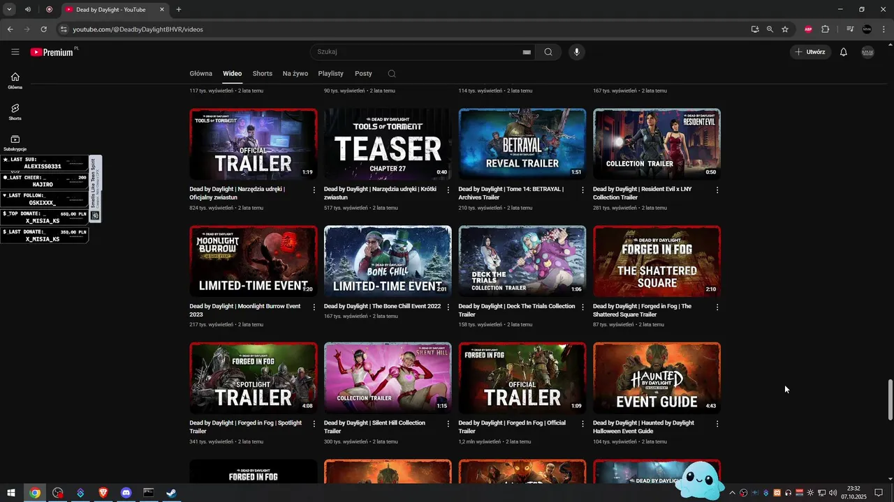Click the Utwórz create button
The height and width of the screenshot is (502, 894).
tap(809, 52)
